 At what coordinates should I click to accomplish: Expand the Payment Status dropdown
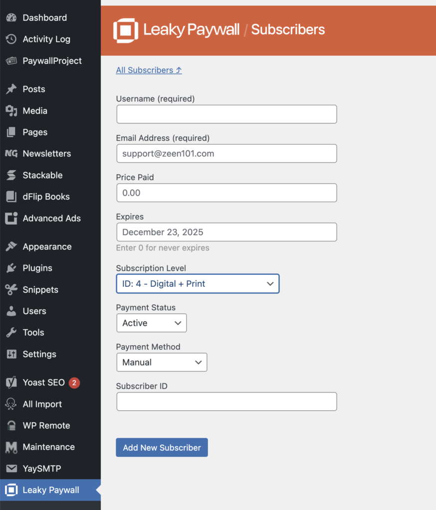coord(151,323)
